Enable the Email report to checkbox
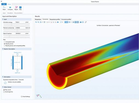 [x=4, y=92]
